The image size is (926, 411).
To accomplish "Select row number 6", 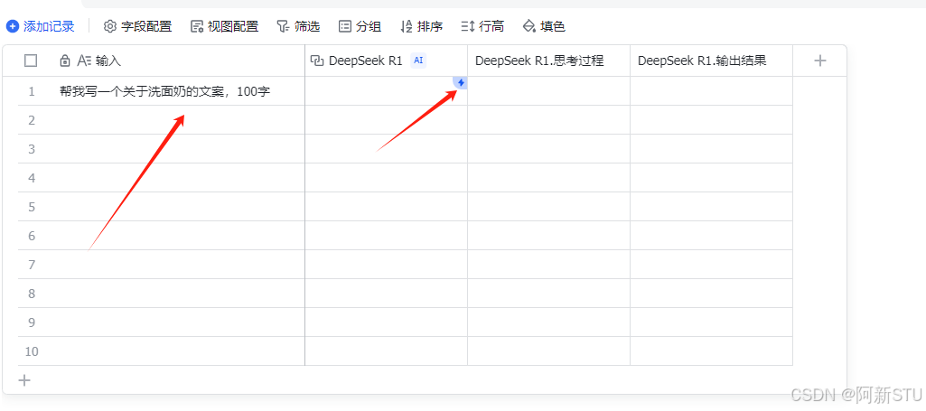I will click(32, 236).
